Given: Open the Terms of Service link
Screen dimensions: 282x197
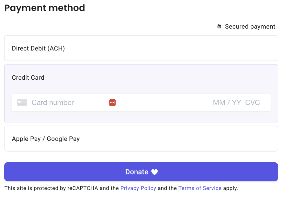Looking at the screenshot, I should click(200, 188).
